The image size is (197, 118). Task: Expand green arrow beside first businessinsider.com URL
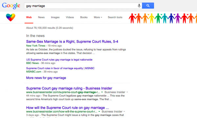point(102,92)
